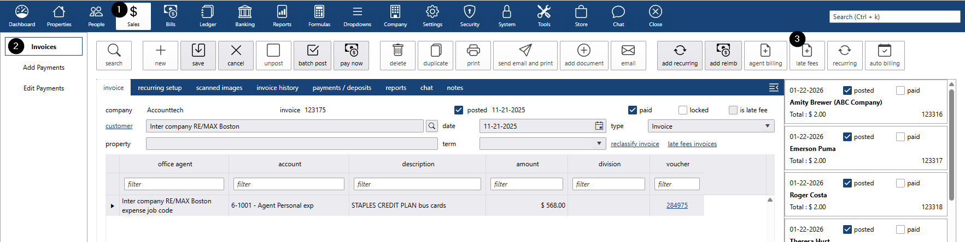Expand the type dropdown showing Invoice
The height and width of the screenshot is (242, 965).
767,126
